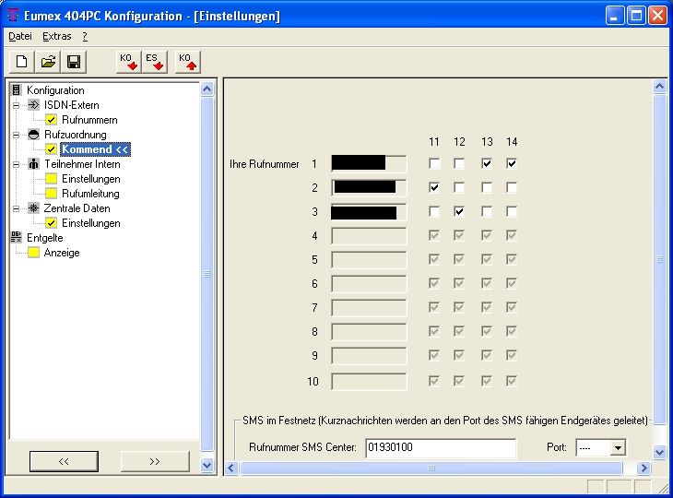Click the >> next page button

point(155,461)
